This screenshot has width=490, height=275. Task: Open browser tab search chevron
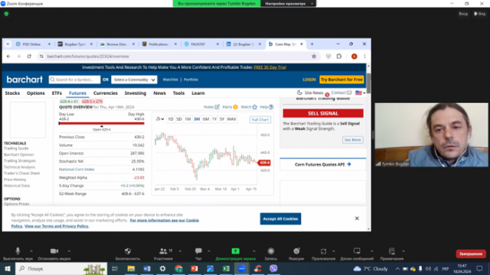pos(8,44)
